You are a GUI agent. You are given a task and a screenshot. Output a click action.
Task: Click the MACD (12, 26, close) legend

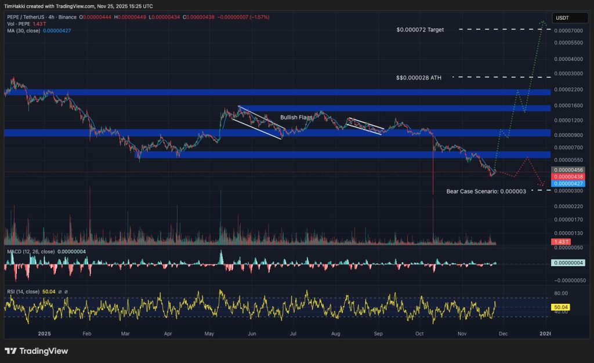pyautogui.click(x=30, y=252)
